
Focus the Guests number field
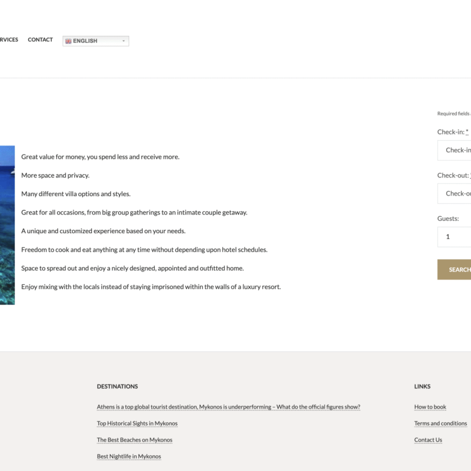tap(456, 237)
